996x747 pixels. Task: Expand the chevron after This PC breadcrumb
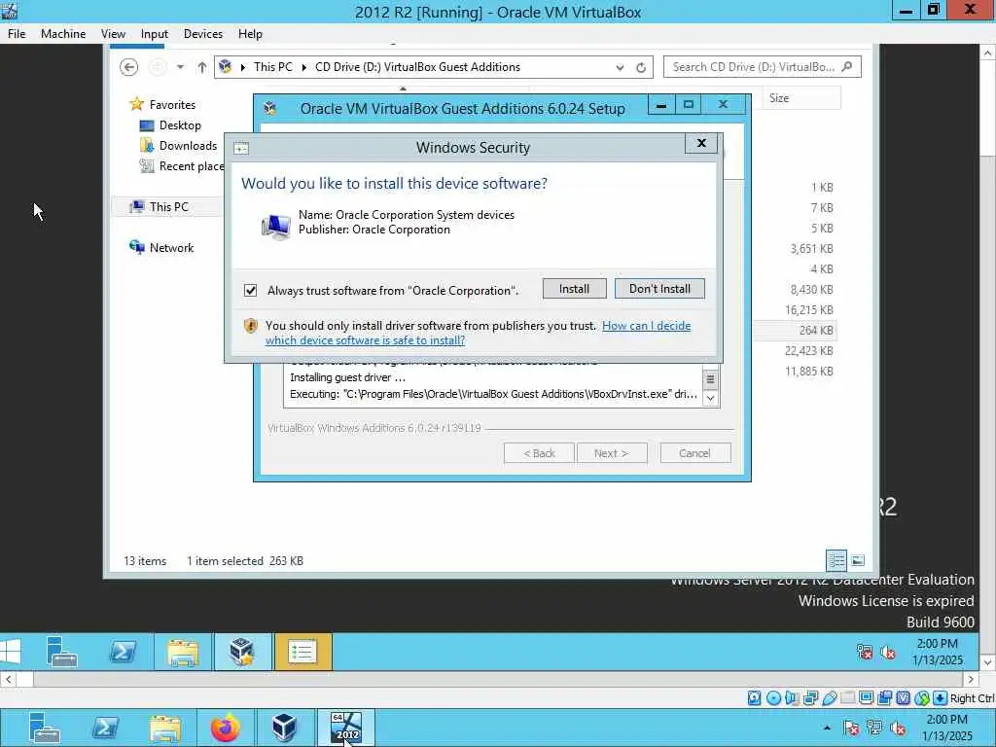304,67
